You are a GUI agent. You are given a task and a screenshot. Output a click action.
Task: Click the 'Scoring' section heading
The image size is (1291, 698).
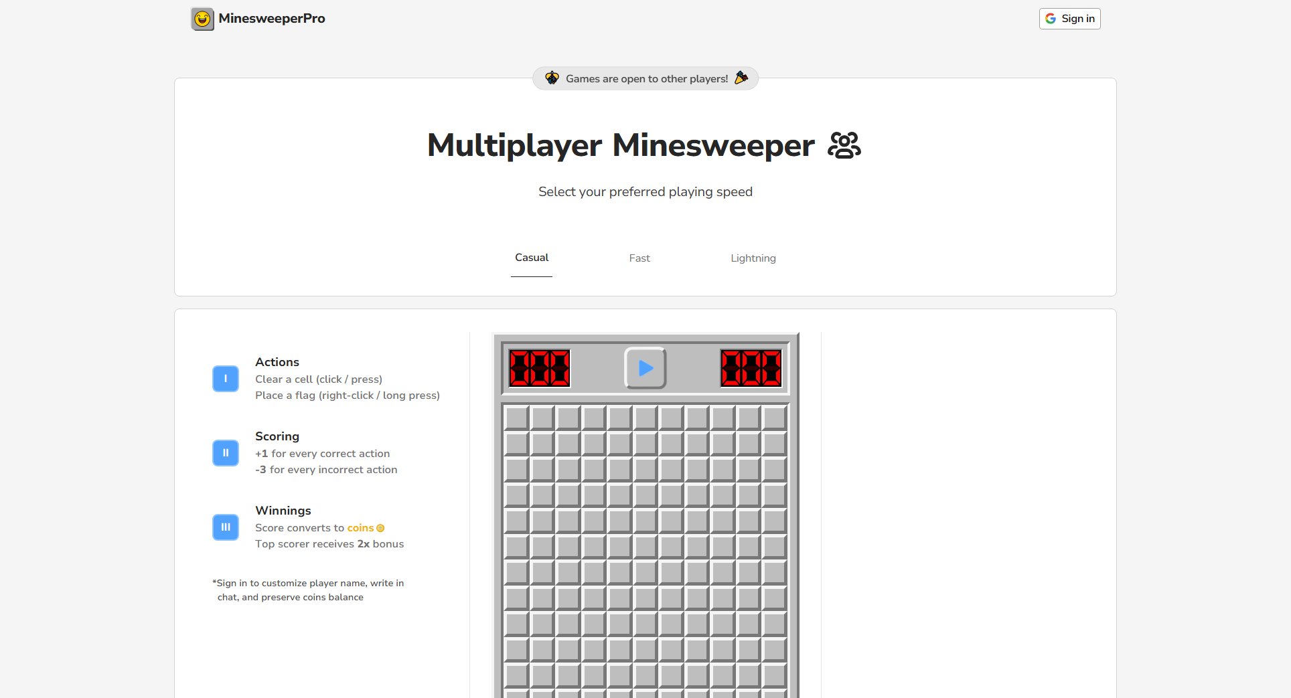point(277,436)
